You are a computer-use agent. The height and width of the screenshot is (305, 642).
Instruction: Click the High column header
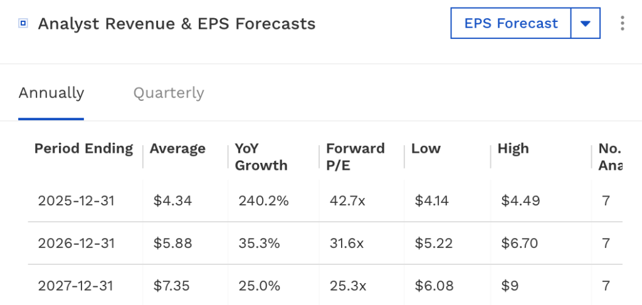(513, 149)
